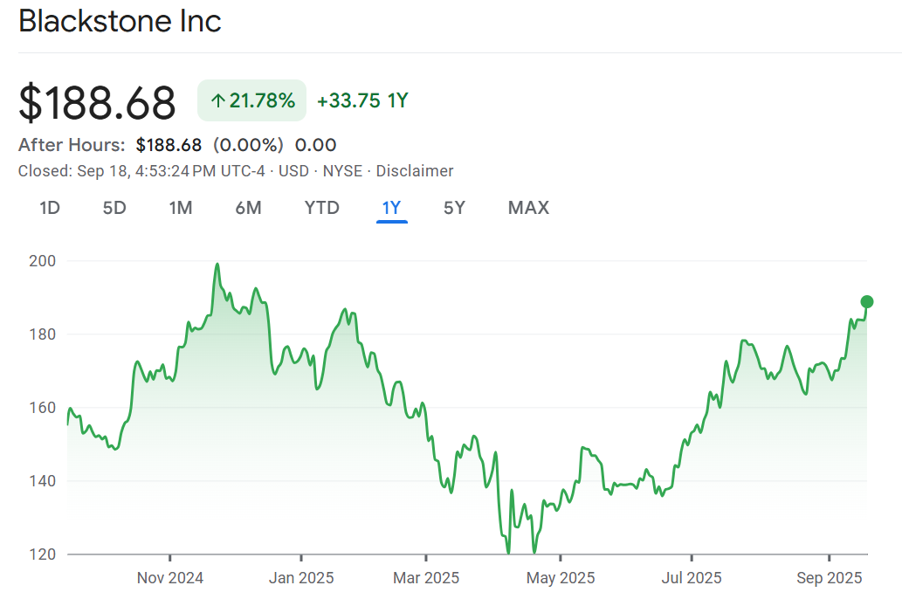Click the +33.75 1Y change text

tap(362, 101)
